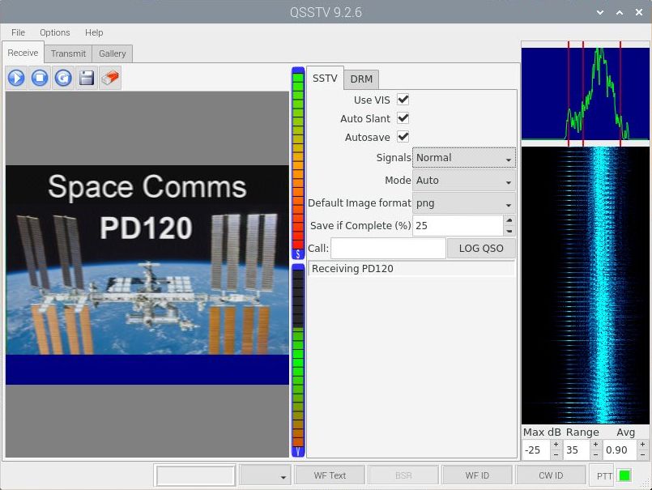Open Default Image format png dropdown
Screen dimensions: 652x490
(464, 203)
